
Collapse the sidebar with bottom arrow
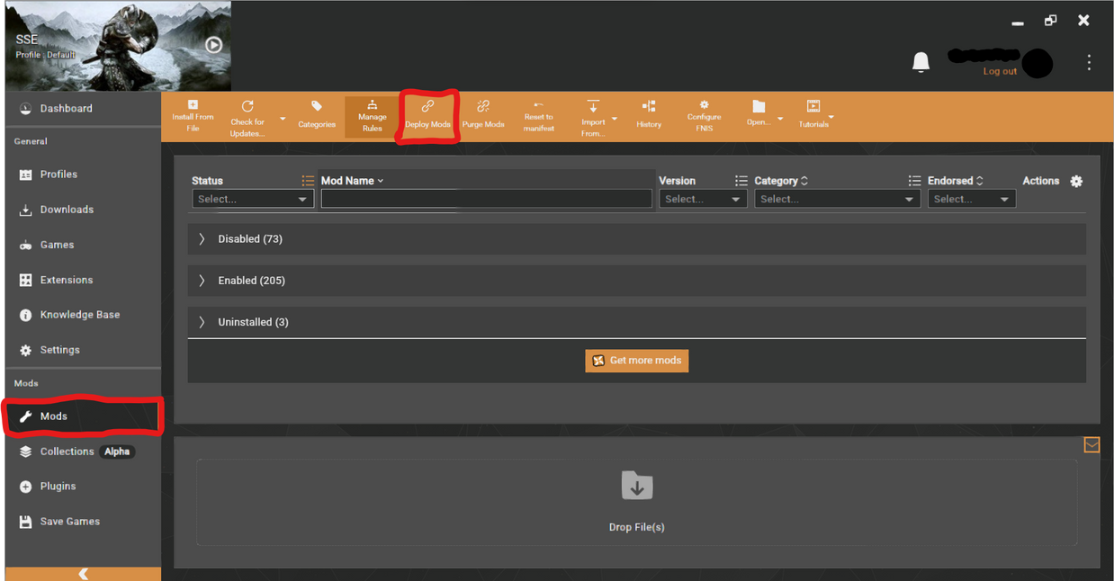point(83,574)
